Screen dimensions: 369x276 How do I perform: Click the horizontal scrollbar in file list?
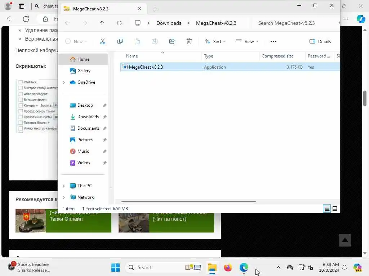tap(188, 201)
